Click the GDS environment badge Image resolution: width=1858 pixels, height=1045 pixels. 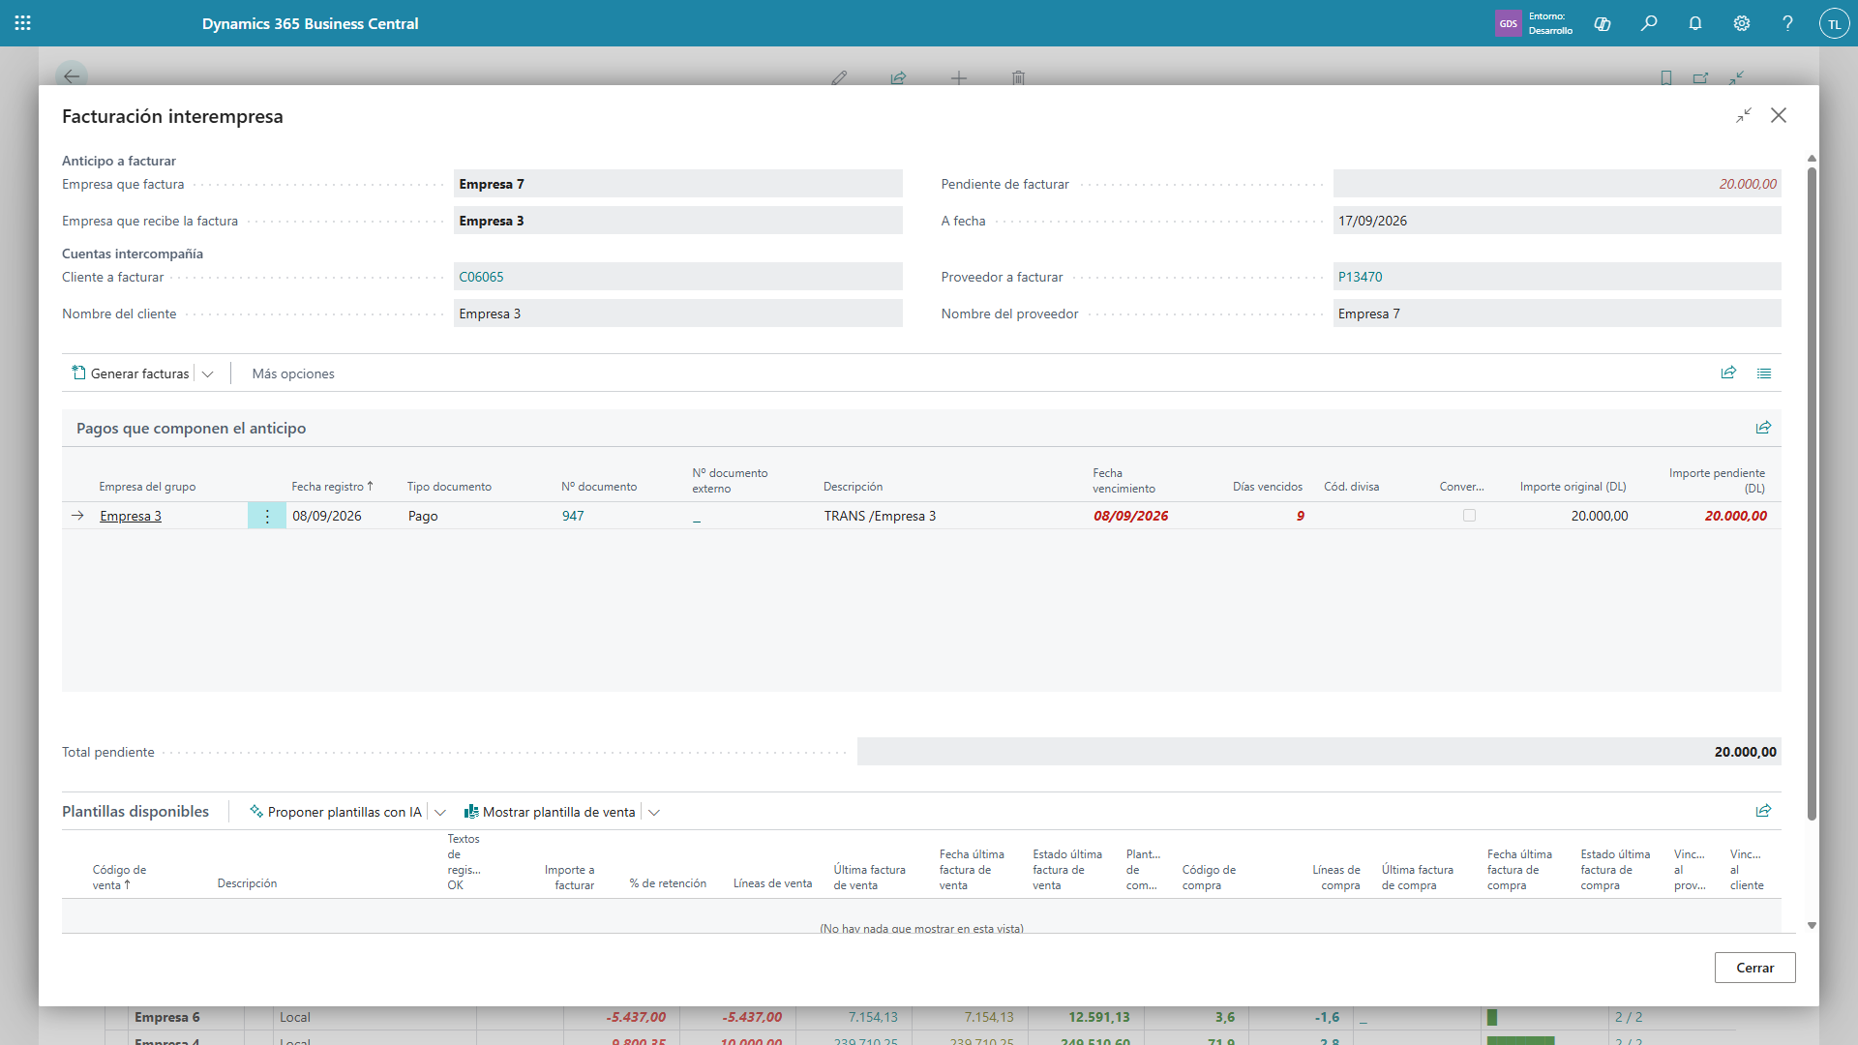[x=1508, y=23]
